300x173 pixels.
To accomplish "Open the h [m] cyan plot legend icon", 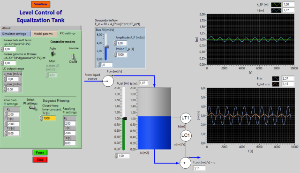I will pyautogui.click(x=276, y=10).
